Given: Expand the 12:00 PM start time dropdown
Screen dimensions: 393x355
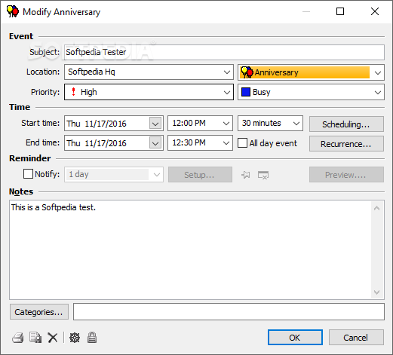Looking at the screenshot, I should coord(226,124).
